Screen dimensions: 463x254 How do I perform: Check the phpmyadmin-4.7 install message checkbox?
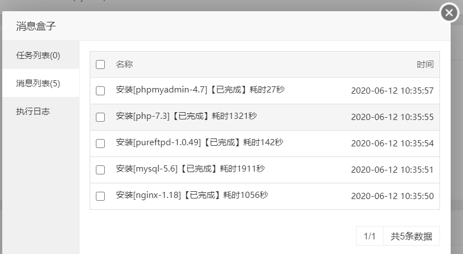(x=100, y=91)
